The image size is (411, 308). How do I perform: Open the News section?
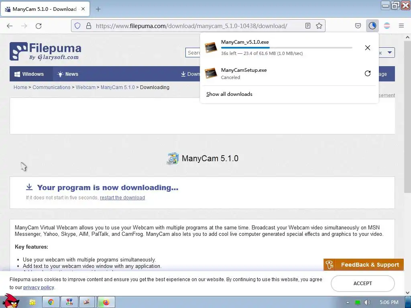pos(68,74)
